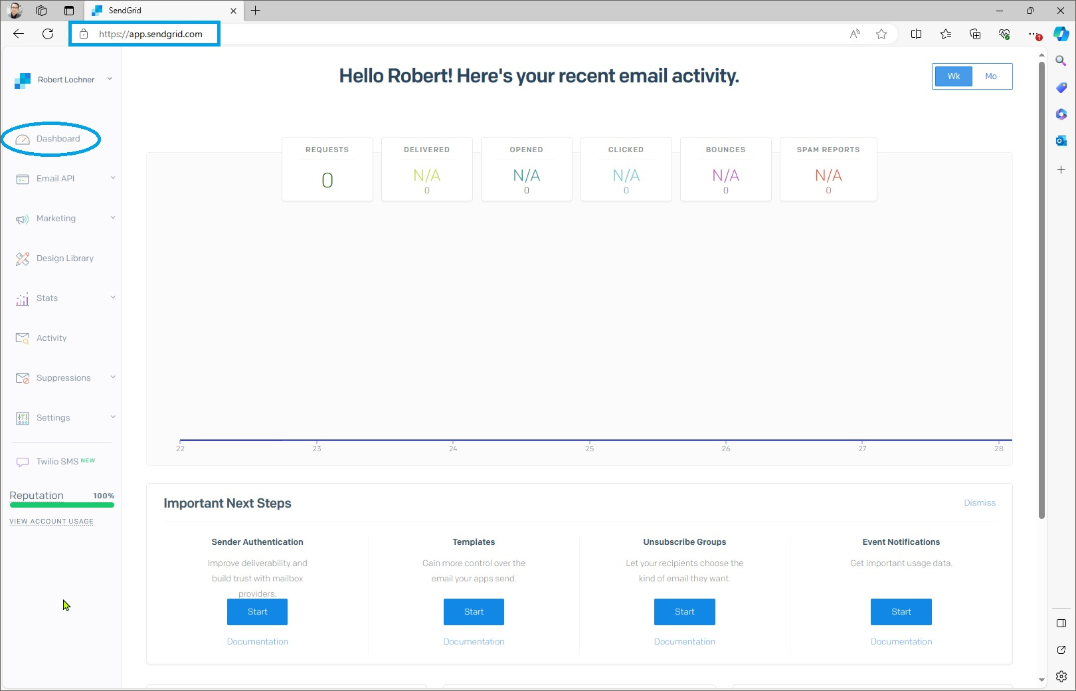
Task: Click the Email API icon
Action: [x=23, y=179]
